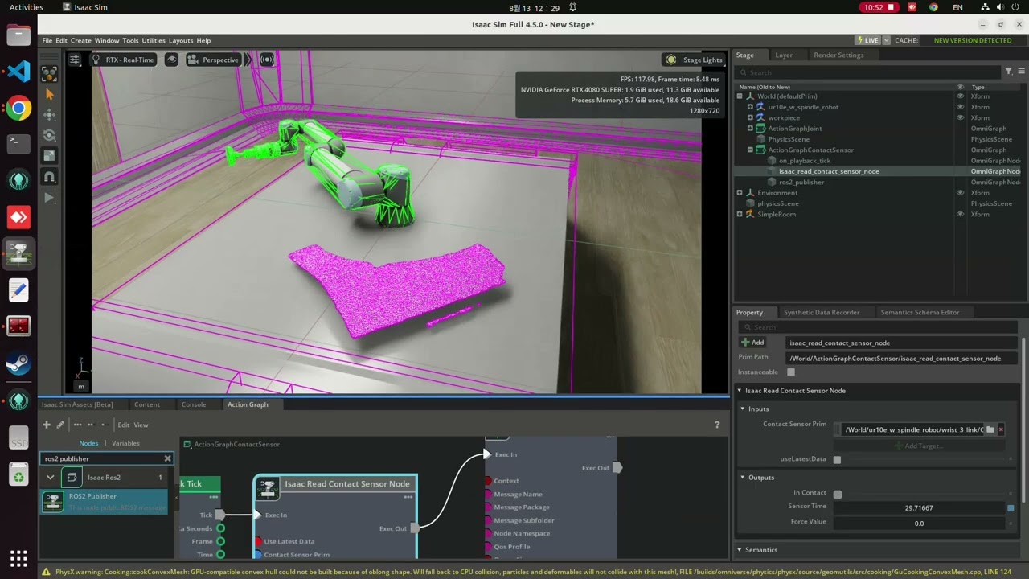The height and width of the screenshot is (579, 1029).
Task: Open LIVE dropdown arrow
Action: tap(887, 40)
